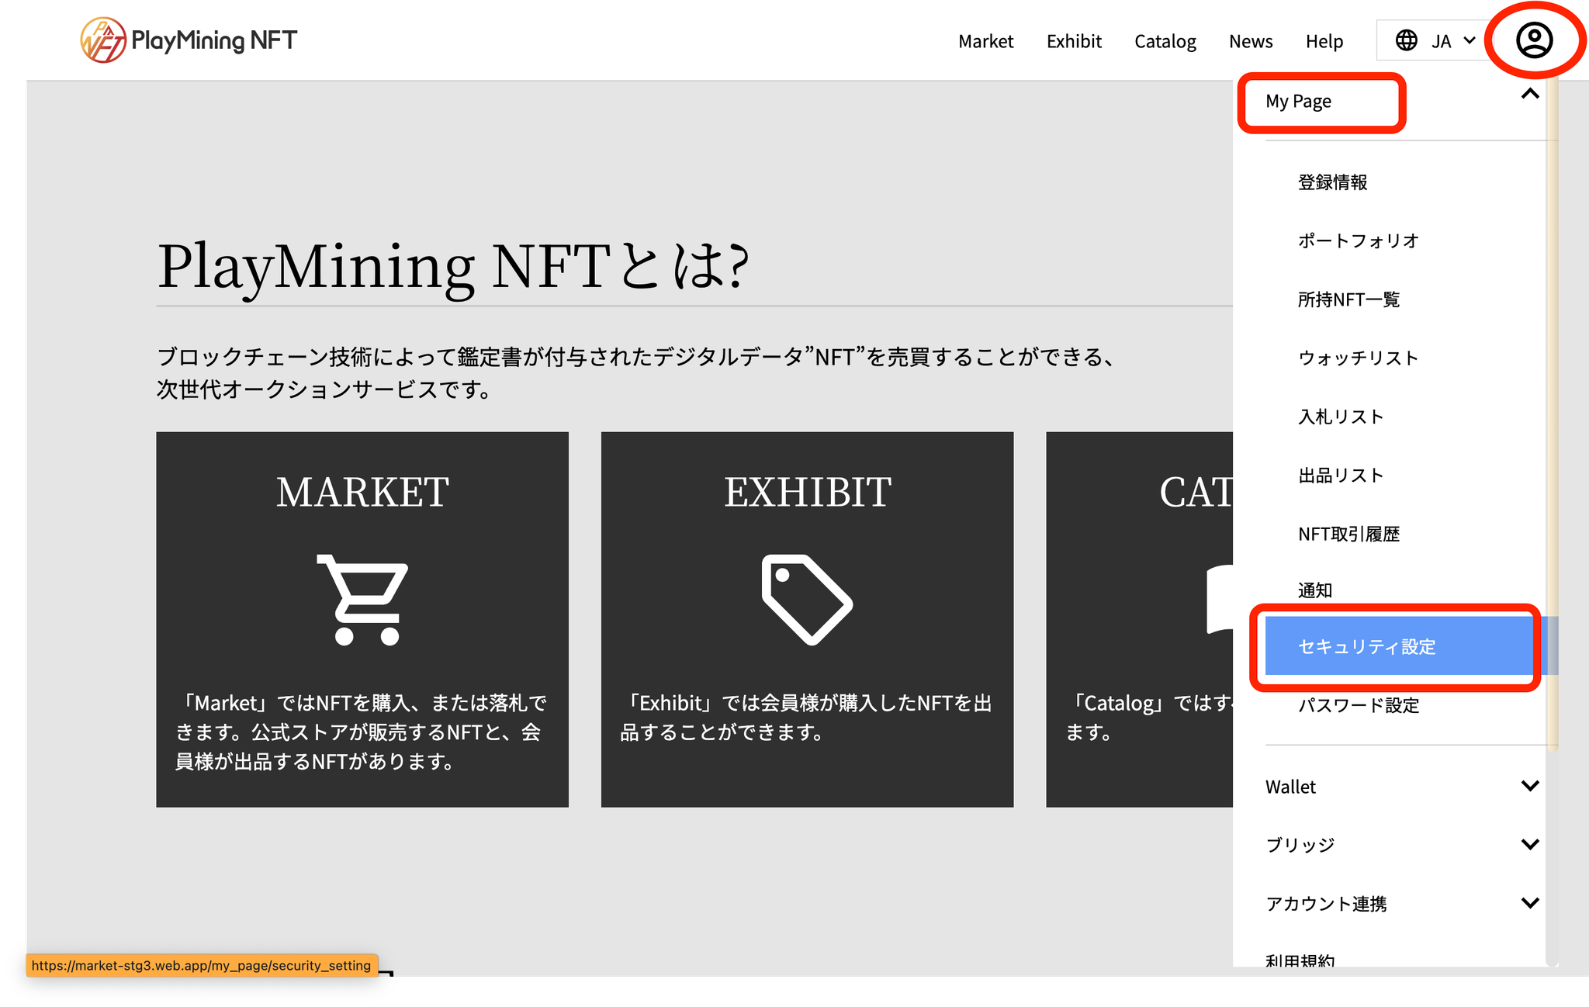This screenshot has height=1007, width=1589.
Task: Click the MARKET card heading
Action: point(362,492)
